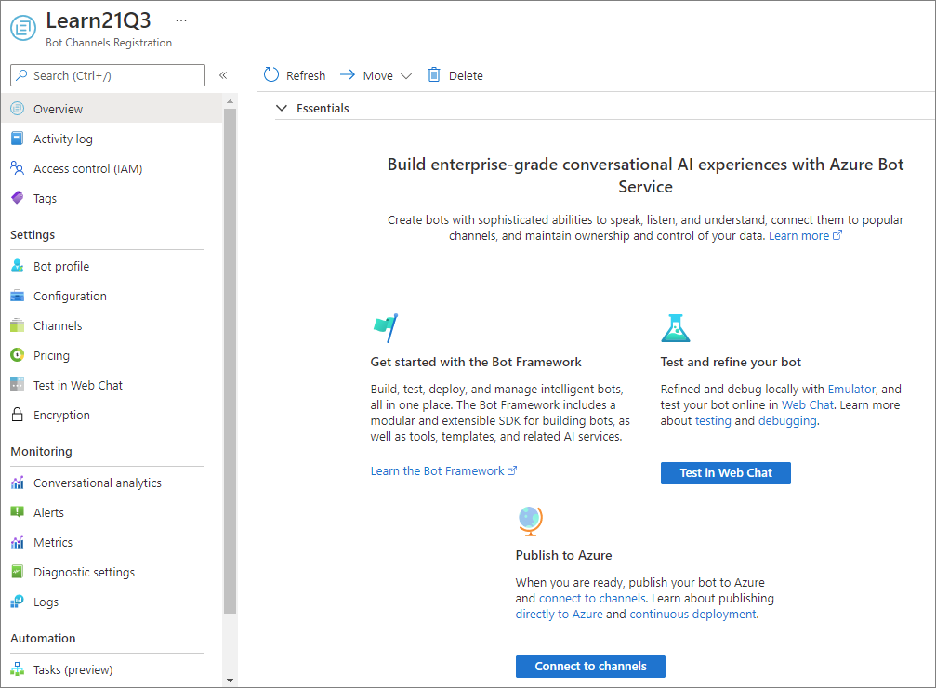Click the Connect to channels button
Viewport: 936px width, 688px height.
(x=590, y=667)
